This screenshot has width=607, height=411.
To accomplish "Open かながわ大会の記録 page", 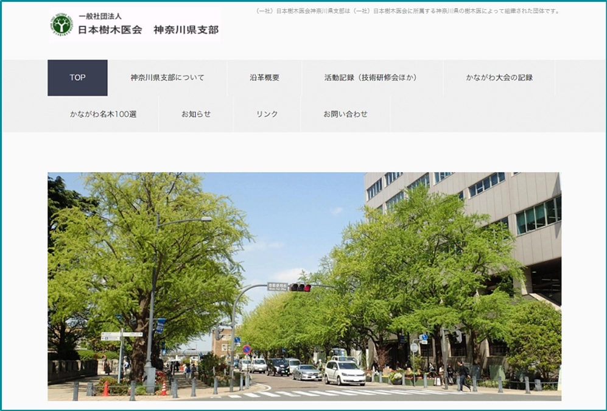I will tap(501, 77).
